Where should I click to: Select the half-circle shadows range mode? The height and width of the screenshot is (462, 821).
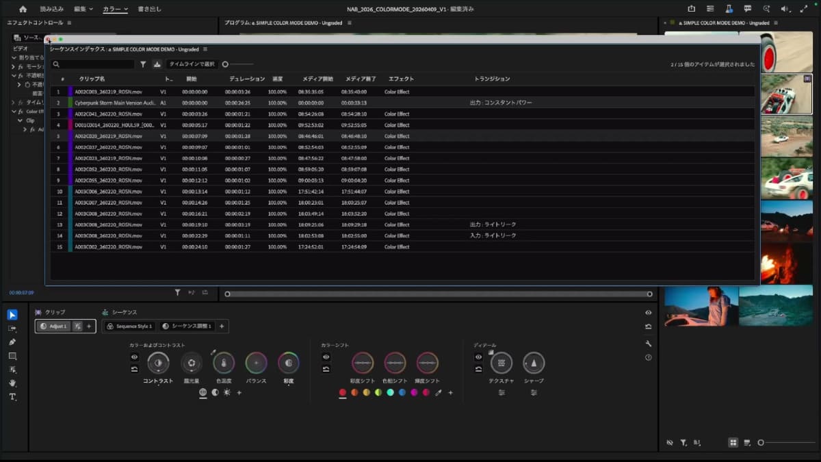215,393
